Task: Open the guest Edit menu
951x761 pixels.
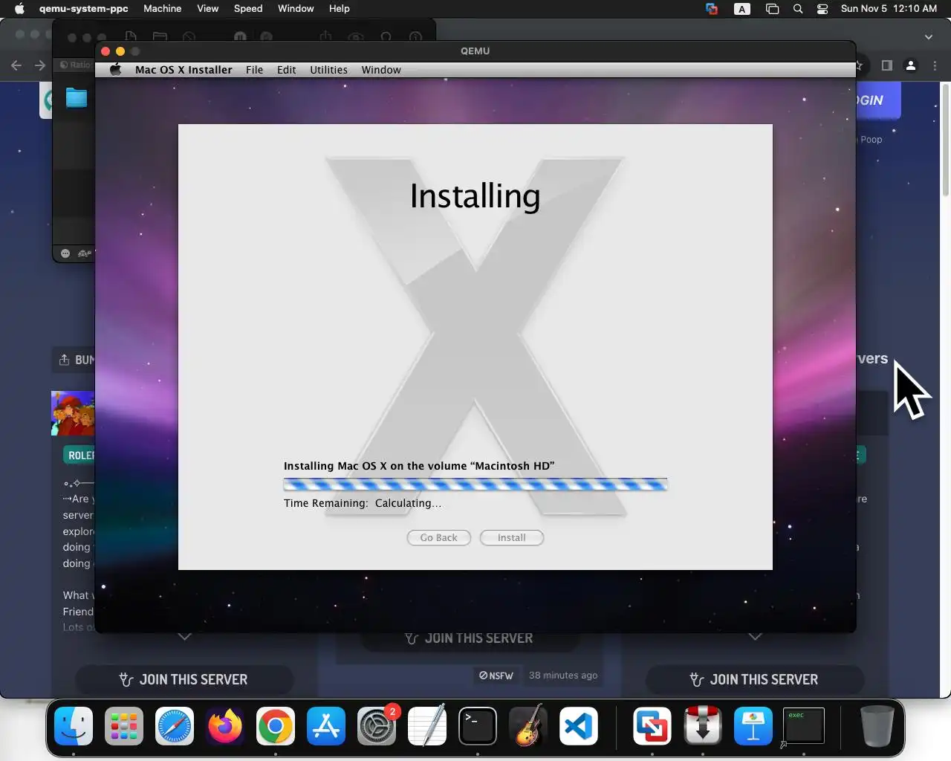Action: tap(287, 70)
